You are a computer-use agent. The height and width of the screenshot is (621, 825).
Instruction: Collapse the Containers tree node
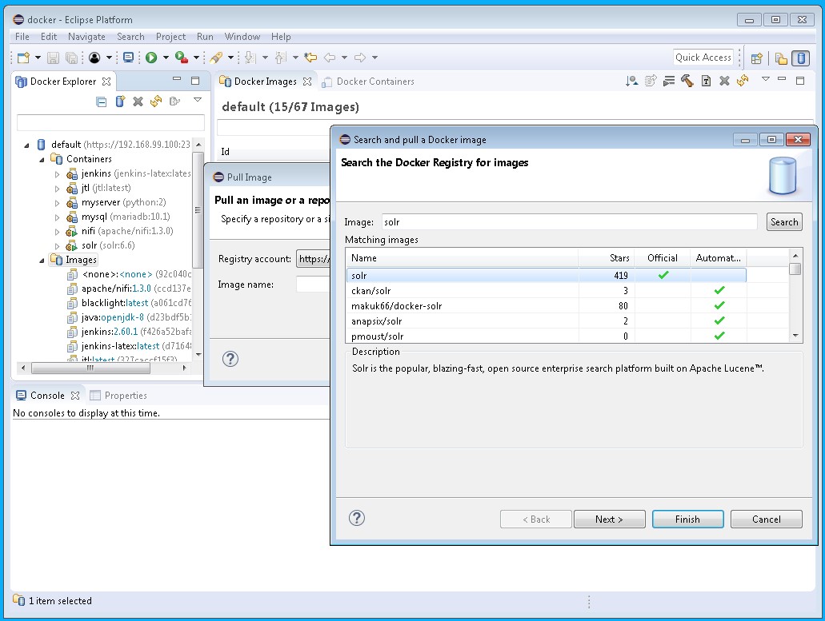[x=42, y=159]
